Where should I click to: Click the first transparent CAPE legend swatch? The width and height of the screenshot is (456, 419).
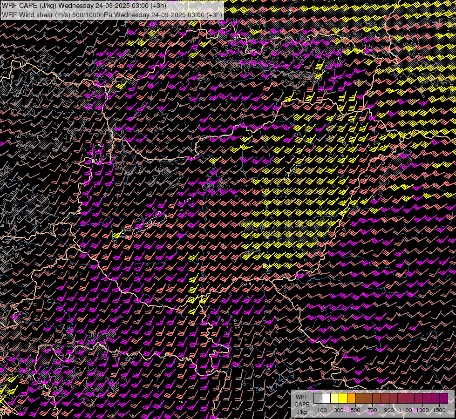click(318, 399)
